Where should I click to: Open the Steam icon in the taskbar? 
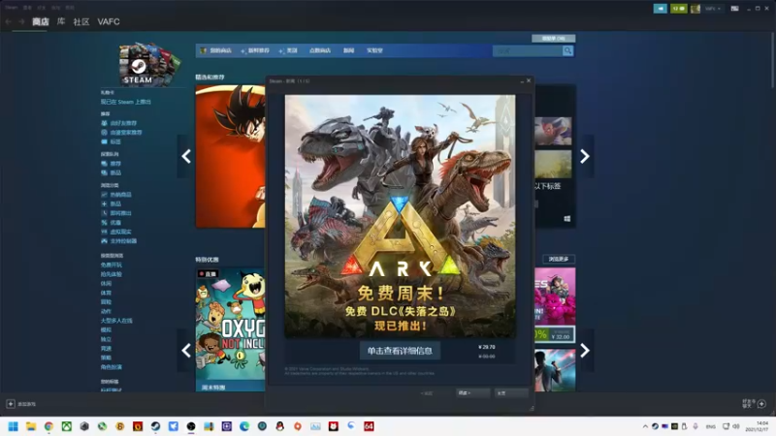click(x=155, y=426)
